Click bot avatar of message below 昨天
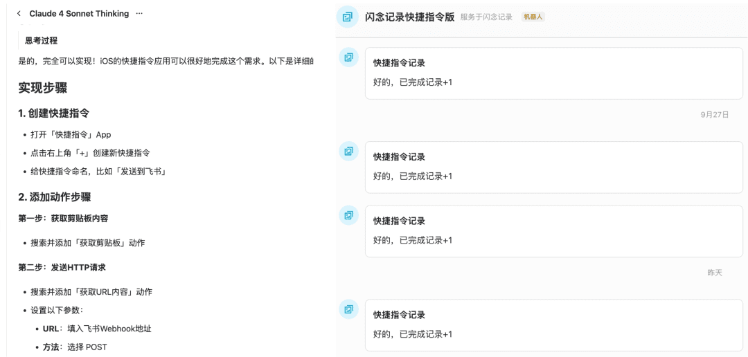Image resolution: width=748 pixels, height=357 pixels. click(x=348, y=309)
